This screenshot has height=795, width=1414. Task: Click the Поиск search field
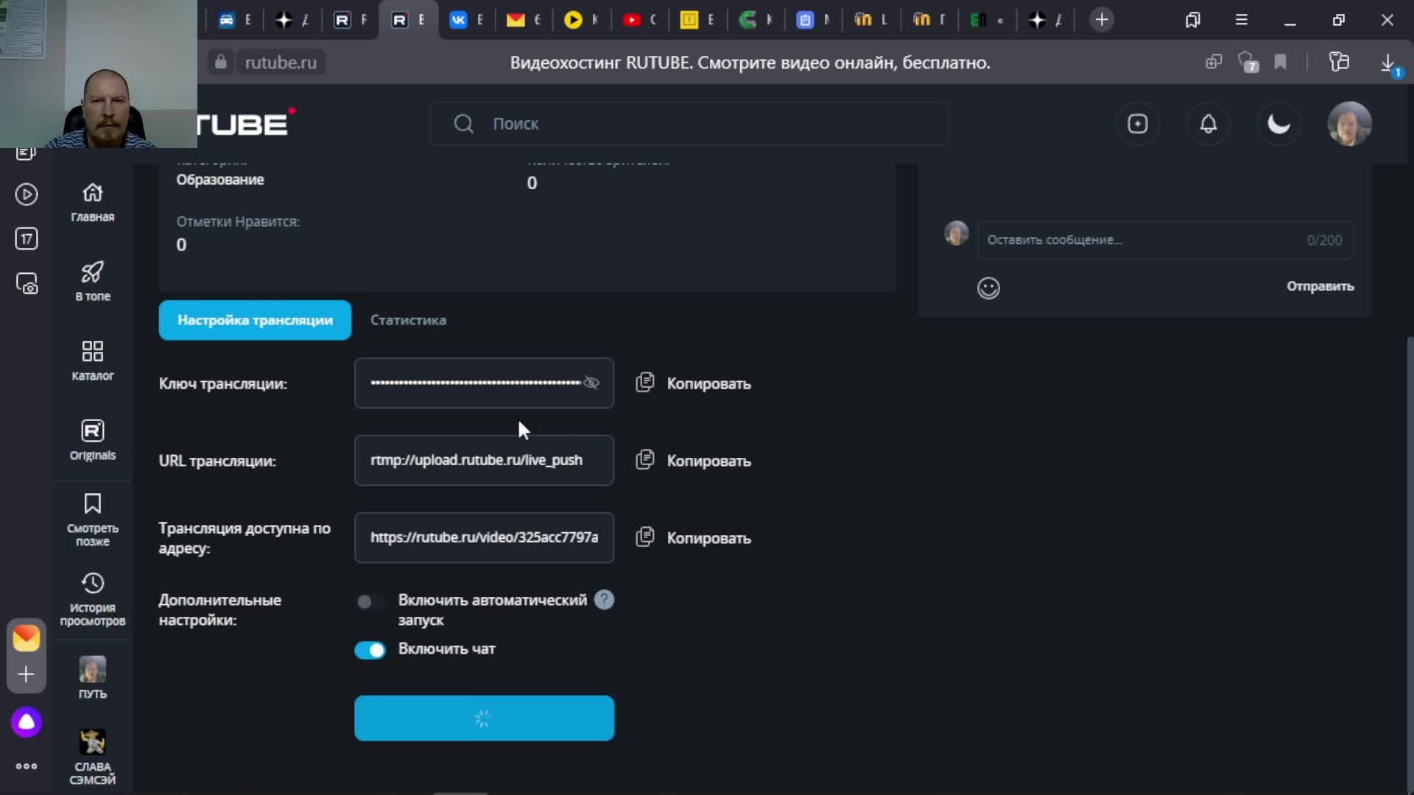[x=689, y=124]
